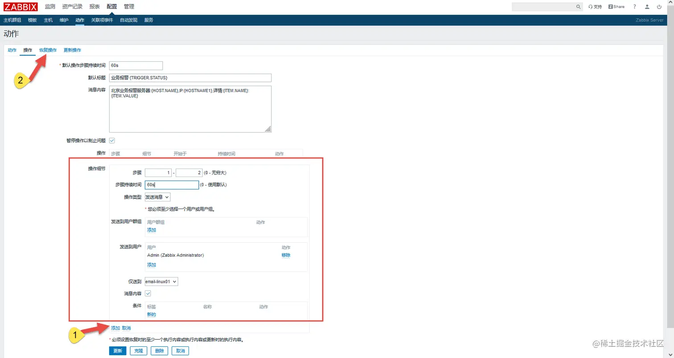This screenshot has width=674, height=358.
Task: Go to 维护 submenu
Action: pyautogui.click(x=64, y=20)
